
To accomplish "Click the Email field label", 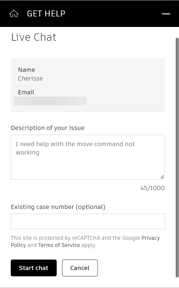I will click(26, 92).
